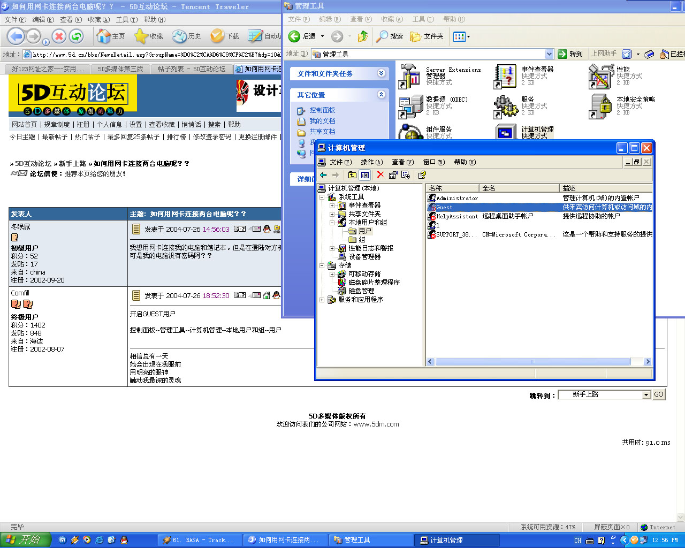
Task: Open the 帮助 menu in Computer Management
Action: pyautogui.click(x=465, y=162)
